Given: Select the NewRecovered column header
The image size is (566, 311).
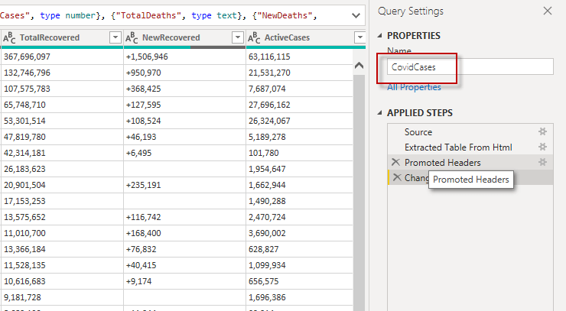Looking at the screenshot, I should pos(171,37).
